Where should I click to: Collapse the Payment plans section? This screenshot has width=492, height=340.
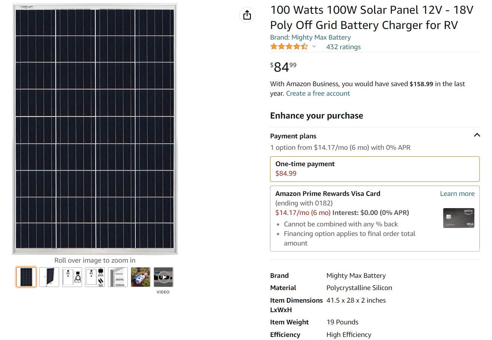tap(477, 135)
